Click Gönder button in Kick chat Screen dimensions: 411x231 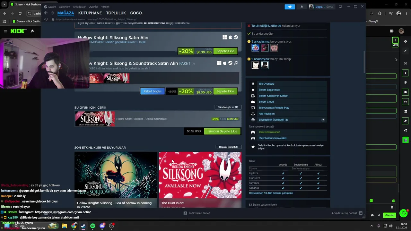389,215
